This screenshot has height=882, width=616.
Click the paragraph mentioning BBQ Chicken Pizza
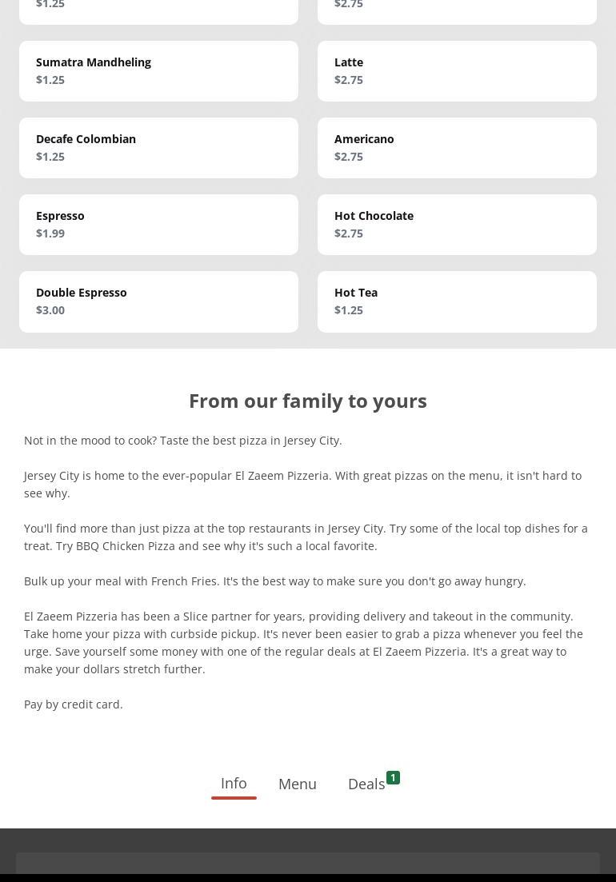click(306, 537)
